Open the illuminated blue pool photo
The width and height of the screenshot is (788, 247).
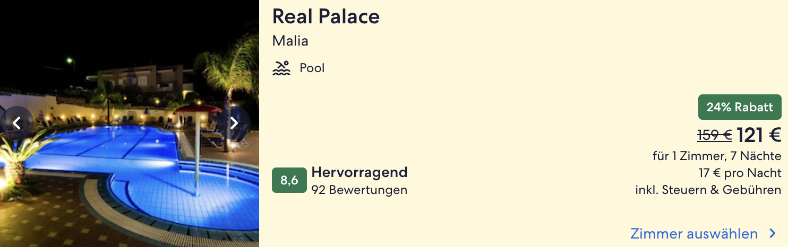[106, 159]
